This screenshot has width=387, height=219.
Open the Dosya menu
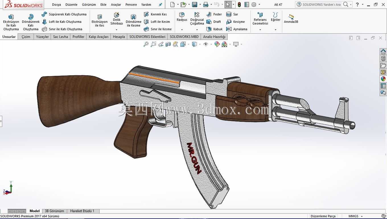56,5
